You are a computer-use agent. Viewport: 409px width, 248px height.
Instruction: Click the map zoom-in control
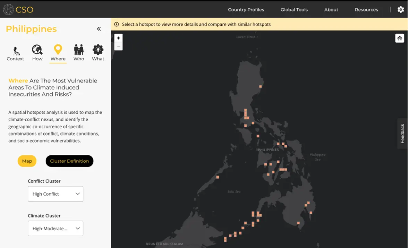pos(118,37)
